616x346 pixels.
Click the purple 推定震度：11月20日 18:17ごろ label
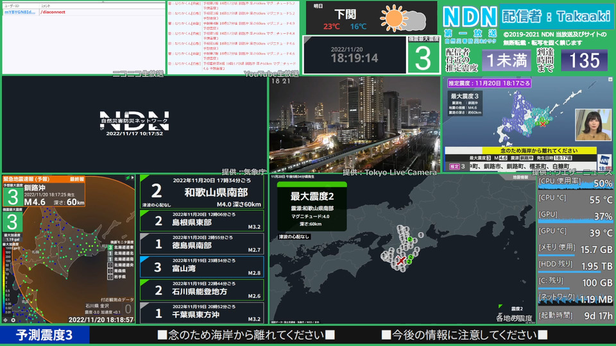coord(489,83)
